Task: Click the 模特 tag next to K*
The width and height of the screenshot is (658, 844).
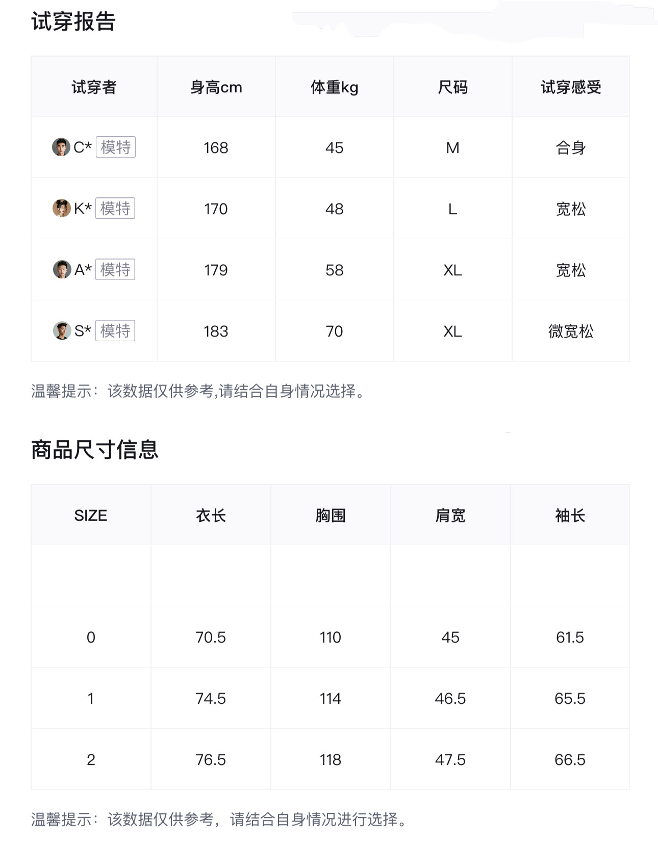Action: pyautogui.click(x=115, y=208)
